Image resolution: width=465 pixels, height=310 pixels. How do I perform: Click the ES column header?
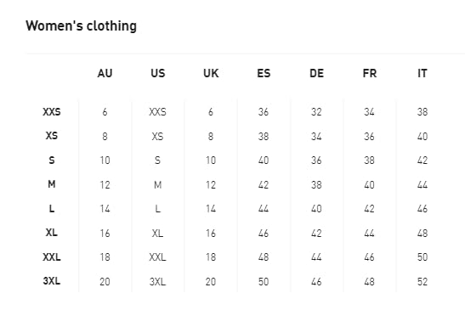(x=264, y=73)
